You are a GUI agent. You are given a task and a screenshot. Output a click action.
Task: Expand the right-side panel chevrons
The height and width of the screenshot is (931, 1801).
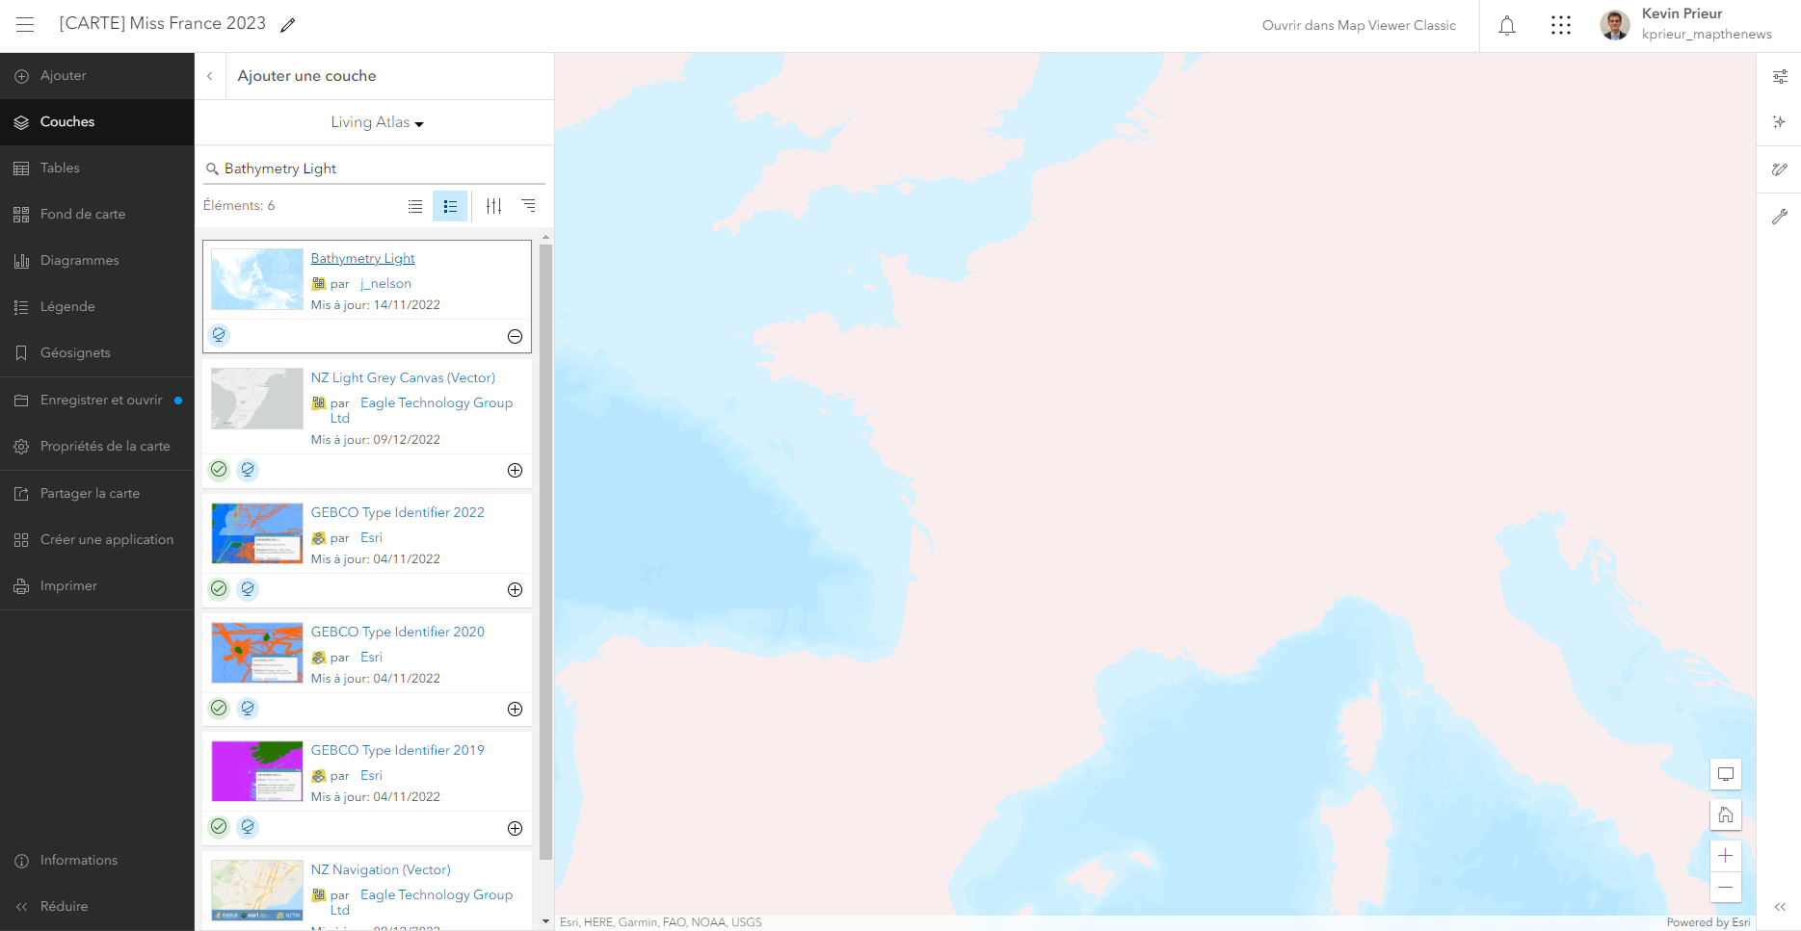coord(1780,907)
